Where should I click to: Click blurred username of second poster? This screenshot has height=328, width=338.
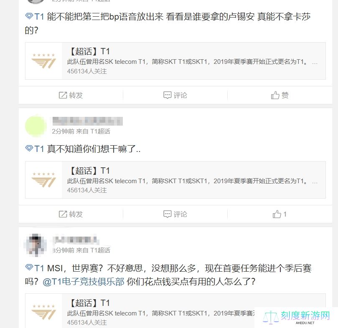point(87,121)
